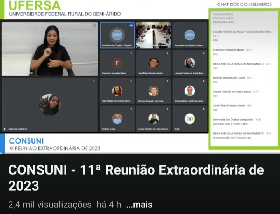Screen dimensions: 280x214
Task: Click Lázaro Fabrício's 'Abs' chat message
Action: click(x=215, y=96)
